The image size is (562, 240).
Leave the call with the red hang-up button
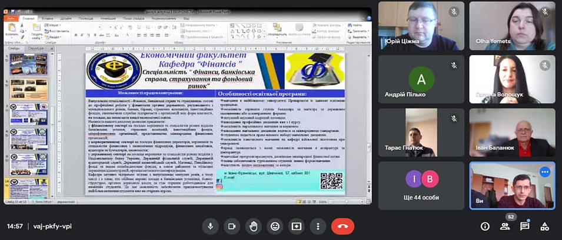pyautogui.click(x=342, y=226)
